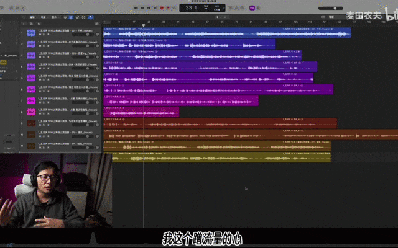Toggle the cycle loop button in transport
Screen dimensions: 398x248
pyautogui.click(x=174, y=8)
